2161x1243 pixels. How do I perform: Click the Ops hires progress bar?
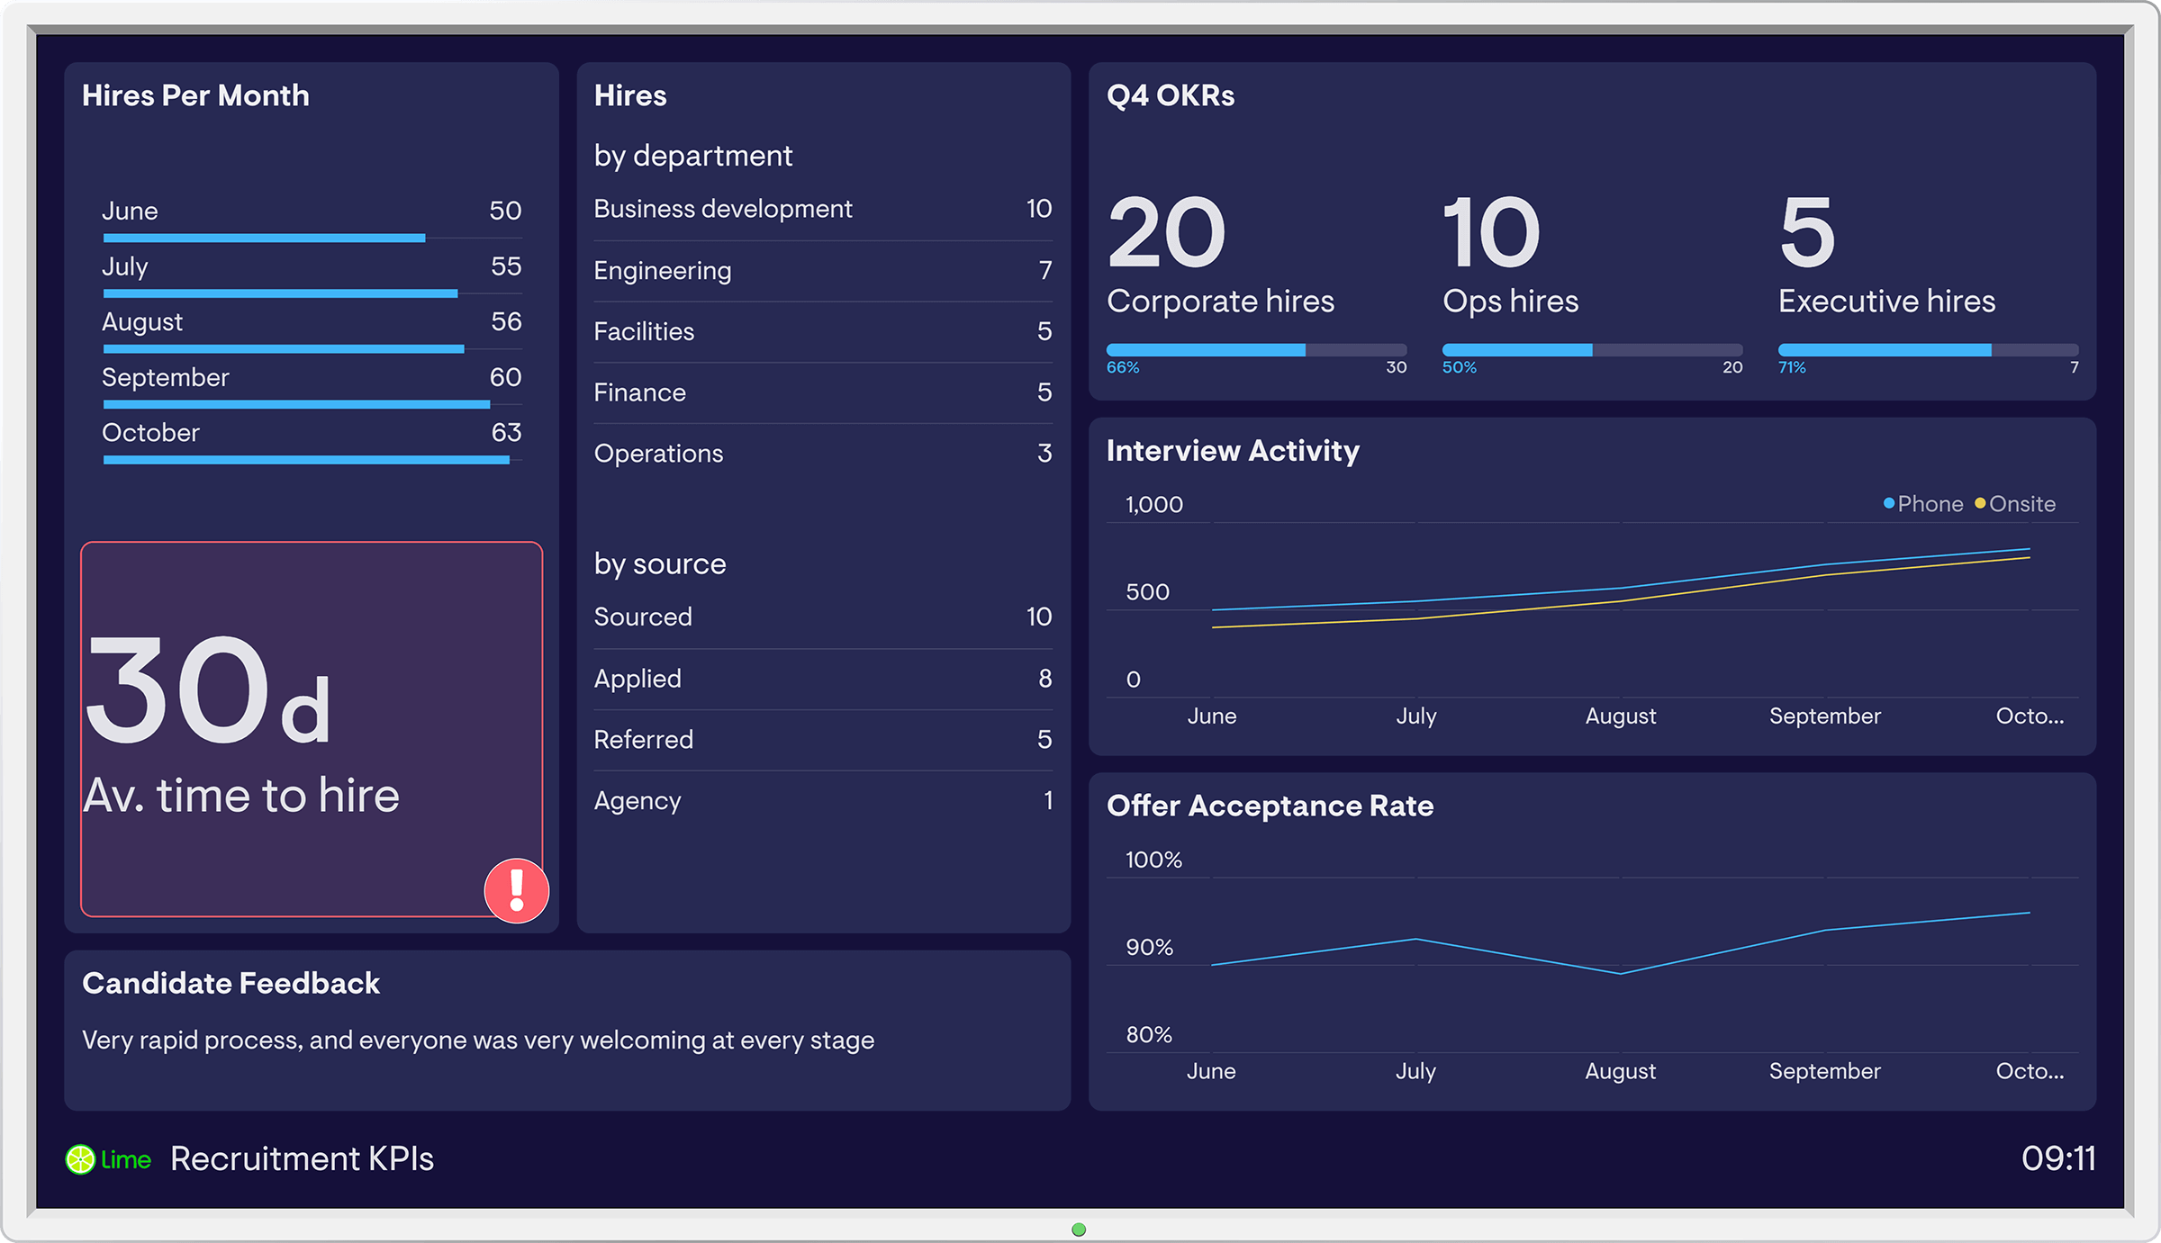point(1592,350)
